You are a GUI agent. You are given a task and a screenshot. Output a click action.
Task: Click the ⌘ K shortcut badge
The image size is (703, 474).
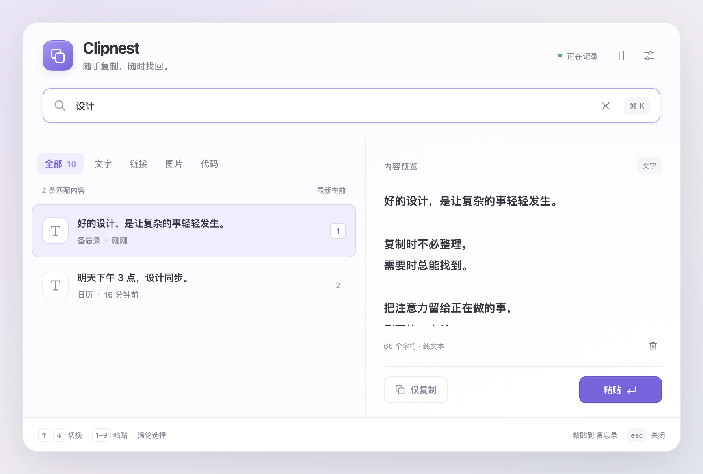[637, 106]
